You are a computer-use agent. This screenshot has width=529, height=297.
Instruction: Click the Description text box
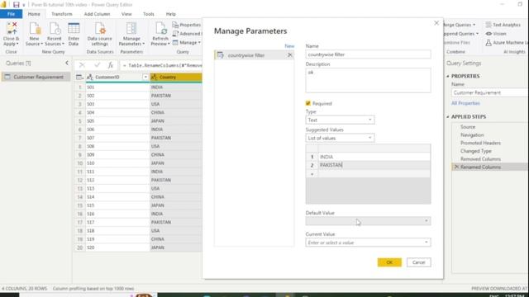(x=368, y=80)
